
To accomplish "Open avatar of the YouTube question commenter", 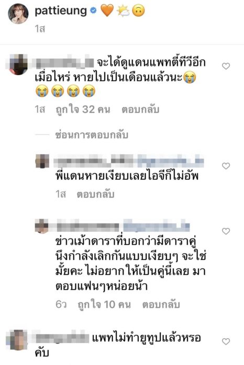I will (x=18, y=340).
